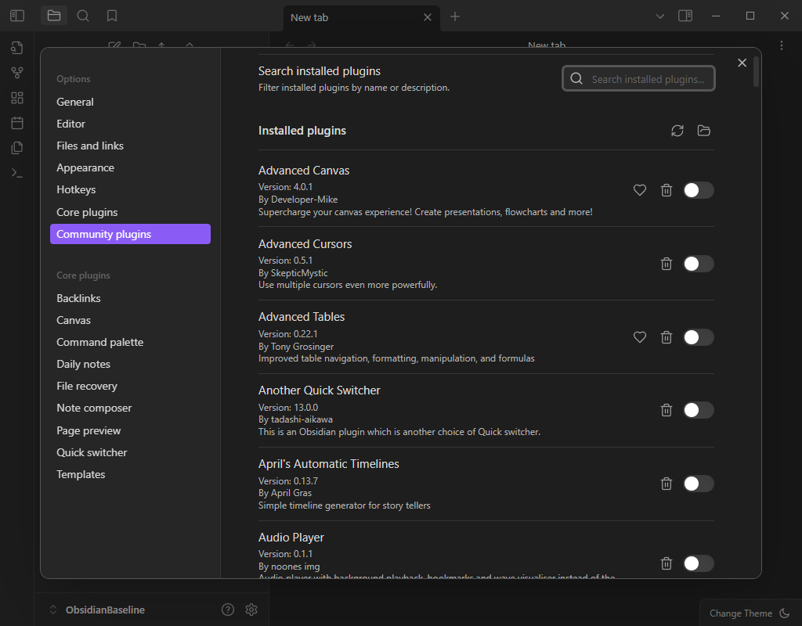Click the help question mark icon
This screenshot has height=626, width=802.
[x=227, y=609]
